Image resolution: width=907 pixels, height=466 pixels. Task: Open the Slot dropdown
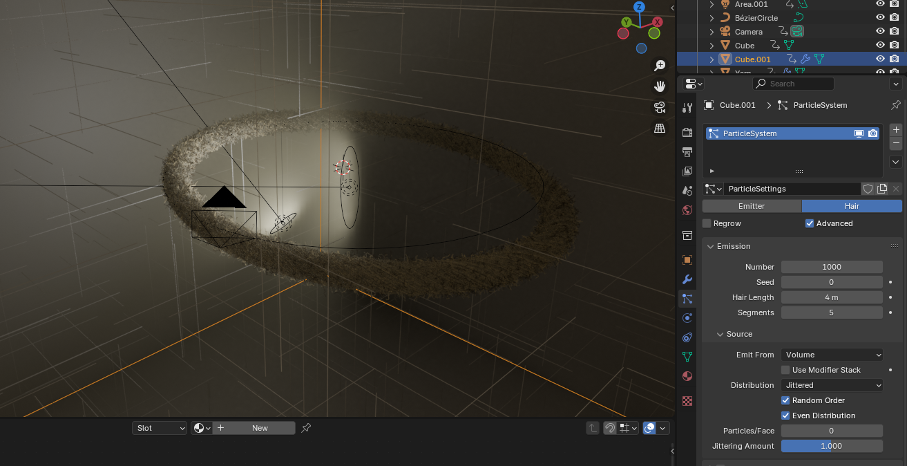pyautogui.click(x=160, y=428)
